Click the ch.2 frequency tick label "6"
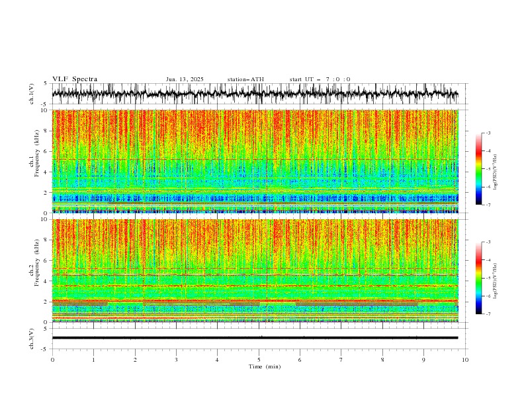Image resolution: width=524 pixels, height=404 pixels. click(x=46, y=260)
